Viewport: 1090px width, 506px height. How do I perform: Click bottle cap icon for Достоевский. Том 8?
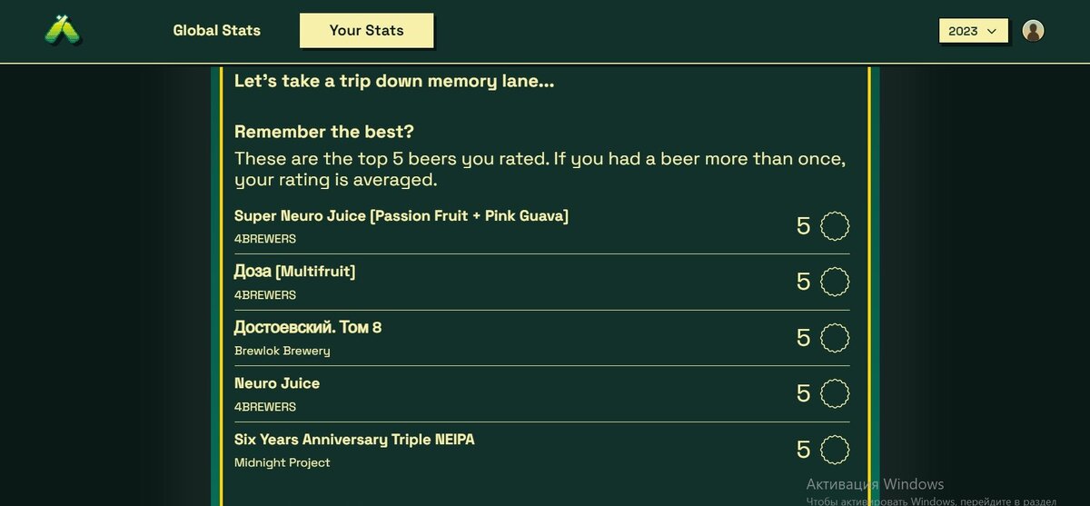pos(835,338)
